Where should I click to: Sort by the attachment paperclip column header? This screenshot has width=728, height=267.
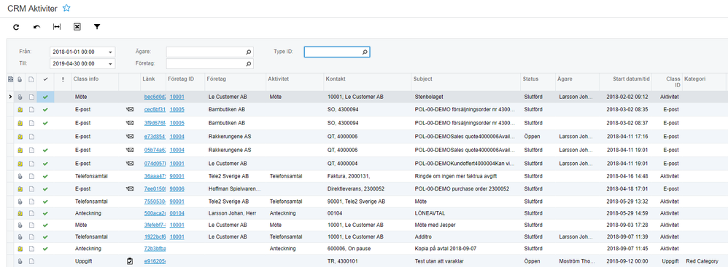click(x=20, y=79)
